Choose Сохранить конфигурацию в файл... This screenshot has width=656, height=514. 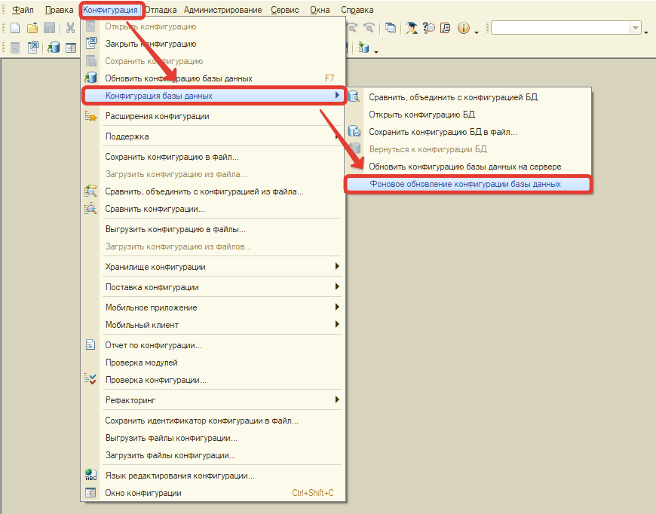(213, 157)
